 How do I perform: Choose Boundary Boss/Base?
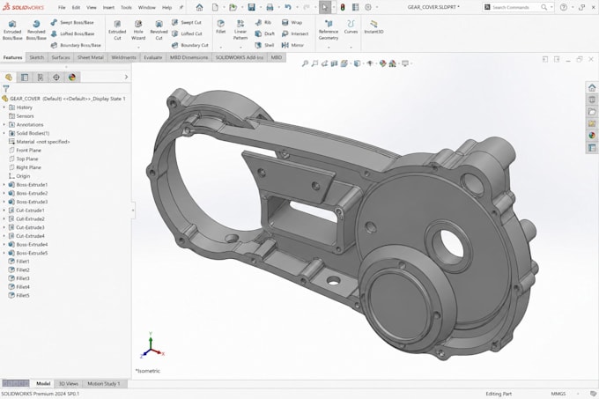(76, 45)
